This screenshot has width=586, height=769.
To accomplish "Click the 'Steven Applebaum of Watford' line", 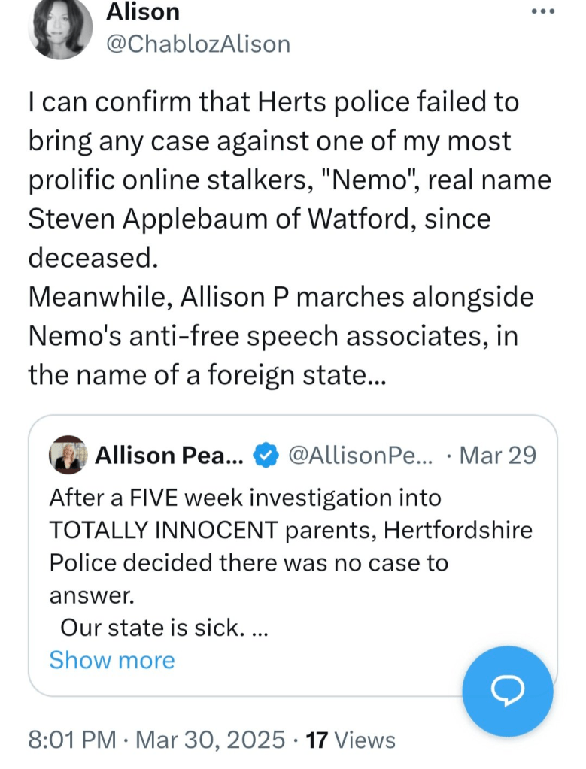I will pos(260,219).
